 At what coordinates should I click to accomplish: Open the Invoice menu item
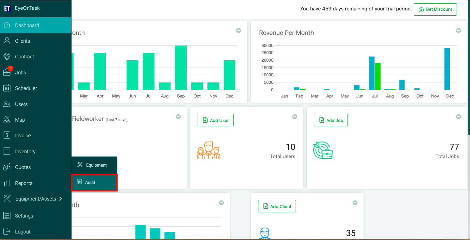point(36,135)
